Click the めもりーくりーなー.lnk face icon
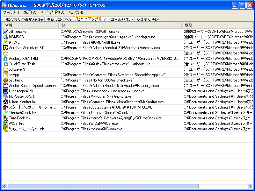 [6, 129]
